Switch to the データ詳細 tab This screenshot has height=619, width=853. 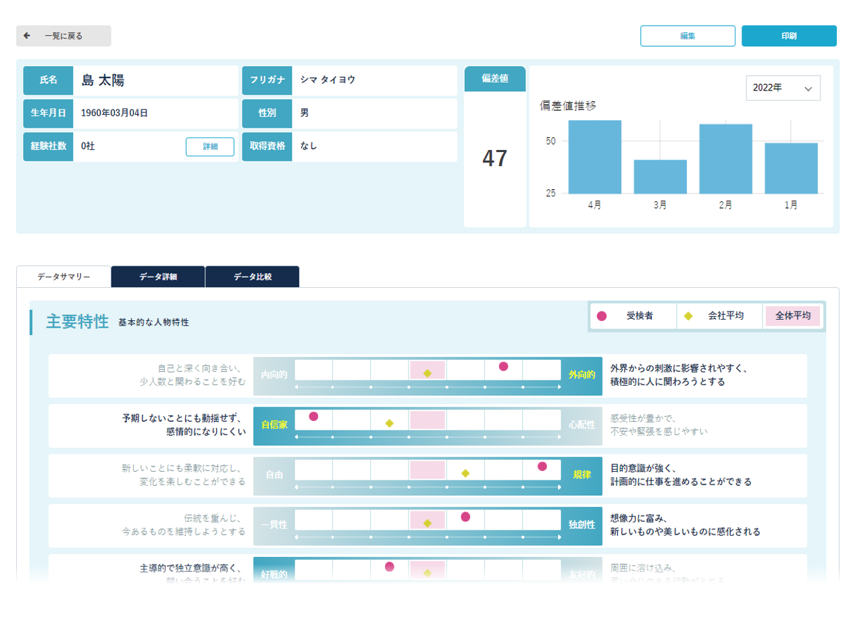coord(158,276)
